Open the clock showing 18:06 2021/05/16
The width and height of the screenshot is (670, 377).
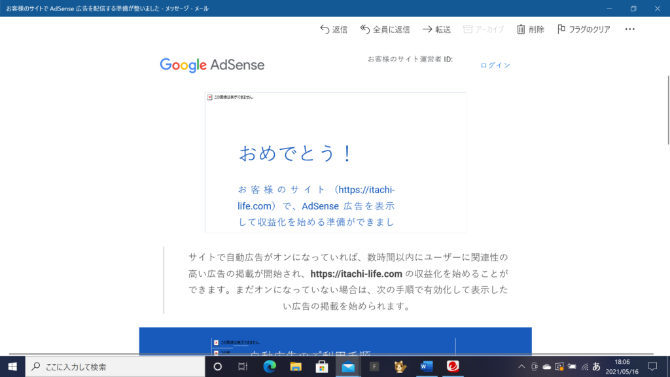click(622, 367)
